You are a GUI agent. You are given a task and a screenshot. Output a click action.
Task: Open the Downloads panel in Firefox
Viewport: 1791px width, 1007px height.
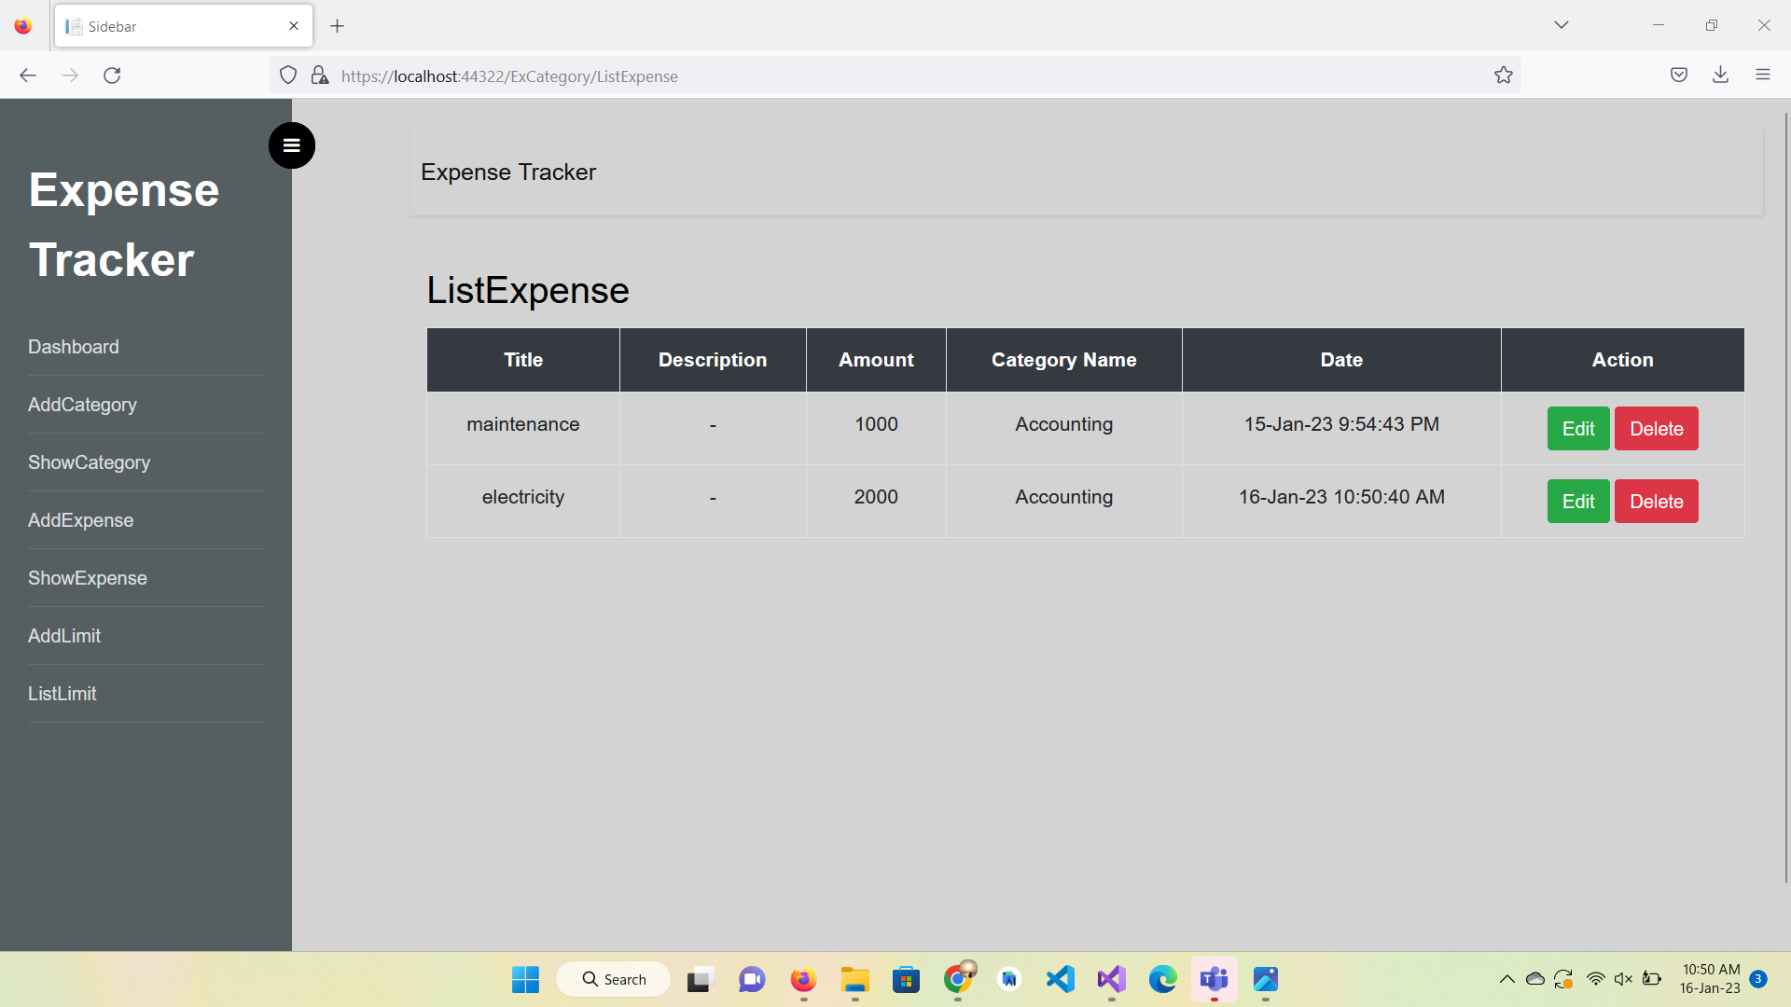[x=1721, y=75]
